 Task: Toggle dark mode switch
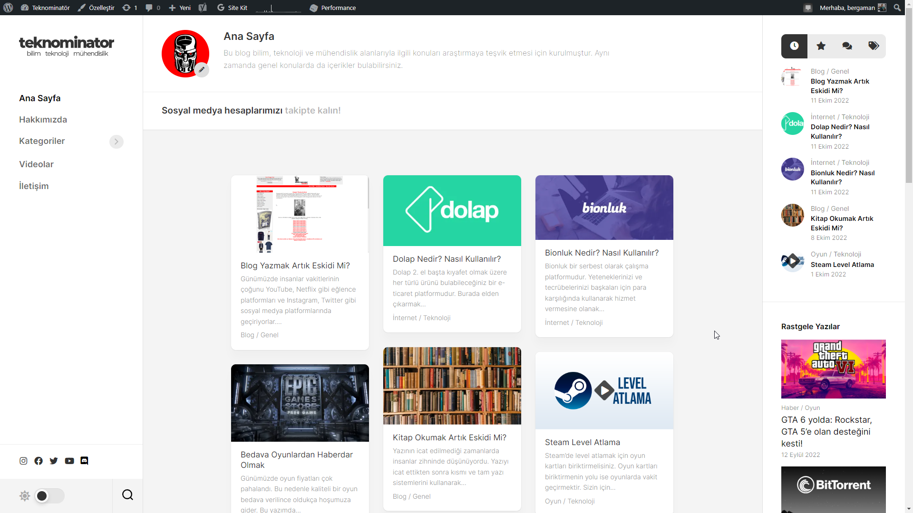49,496
